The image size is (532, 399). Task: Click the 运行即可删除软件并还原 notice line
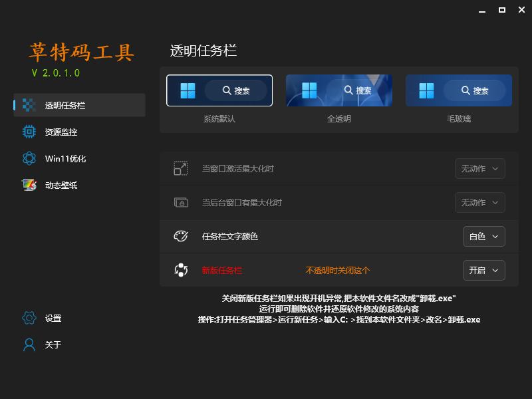coord(339,309)
